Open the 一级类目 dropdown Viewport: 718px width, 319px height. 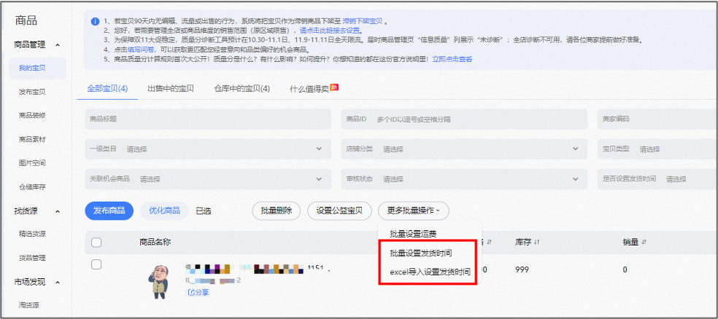click(208, 149)
